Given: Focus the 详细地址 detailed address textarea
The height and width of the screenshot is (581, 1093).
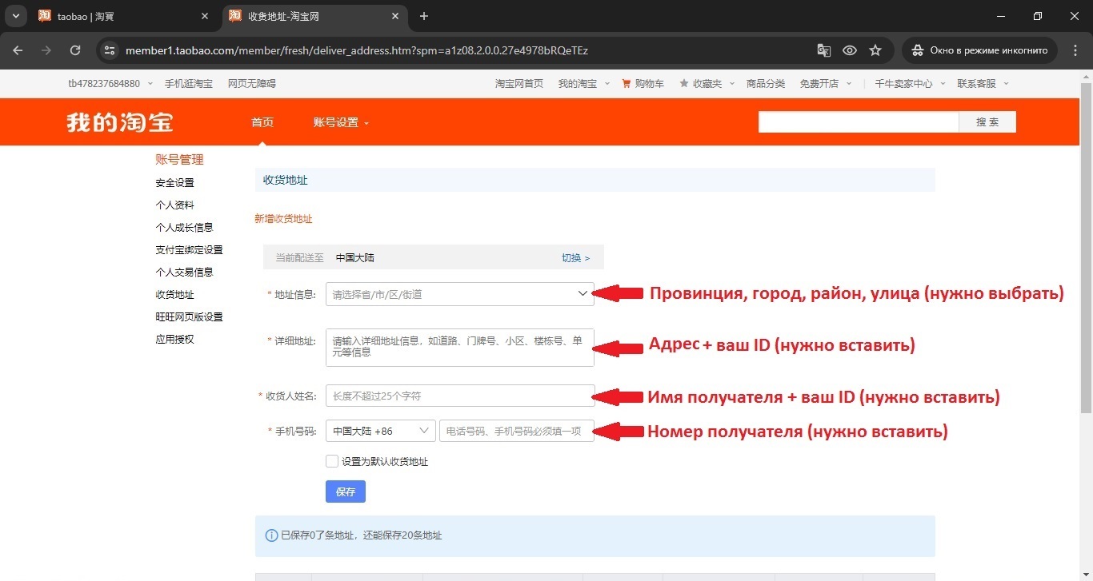Looking at the screenshot, I should pyautogui.click(x=460, y=347).
